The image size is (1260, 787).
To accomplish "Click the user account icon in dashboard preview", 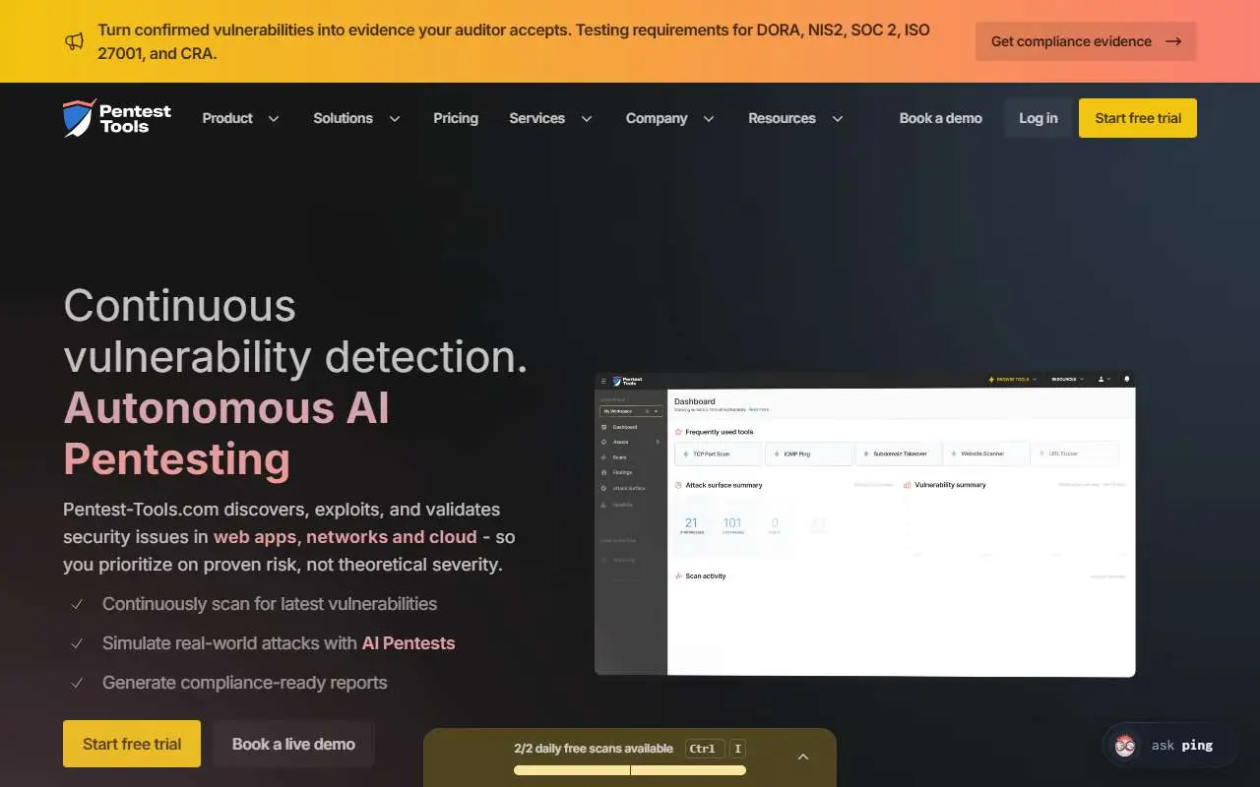I will click(x=1102, y=379).
